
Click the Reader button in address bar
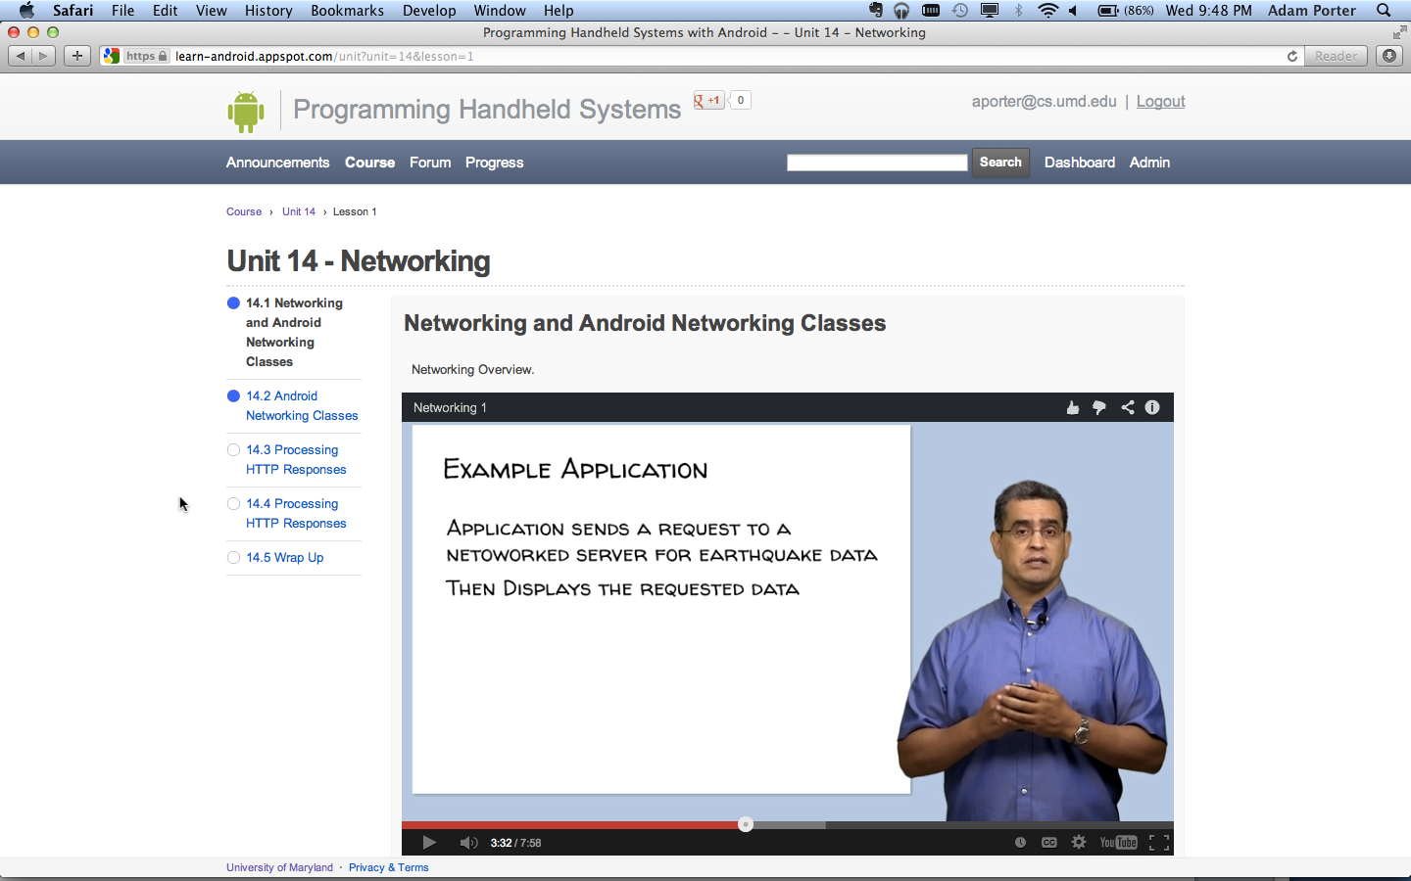(1336, 56)
